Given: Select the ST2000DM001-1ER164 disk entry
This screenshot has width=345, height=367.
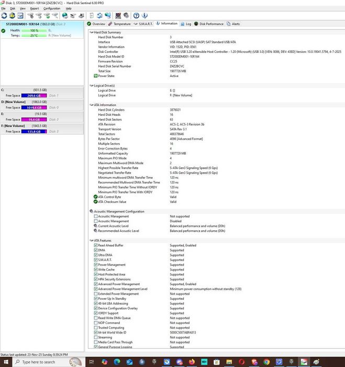Looking at the screenshot, I should pos(42,30).
